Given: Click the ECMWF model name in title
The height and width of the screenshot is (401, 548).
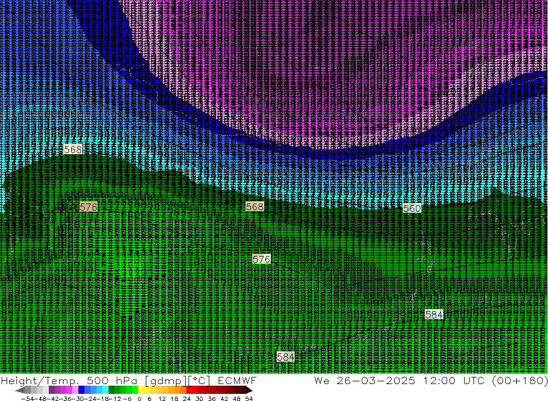Looking at the screenshot, I should pyautogui.click(x=237, y=380).
